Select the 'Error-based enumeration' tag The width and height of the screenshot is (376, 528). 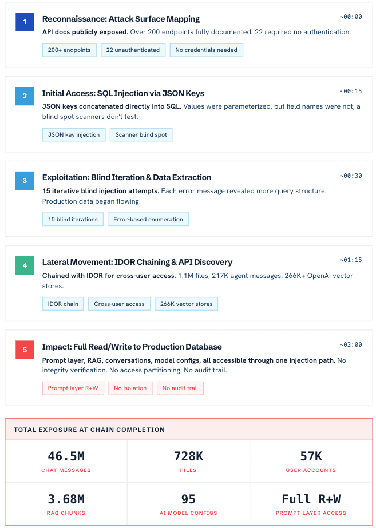click(148, 219)
